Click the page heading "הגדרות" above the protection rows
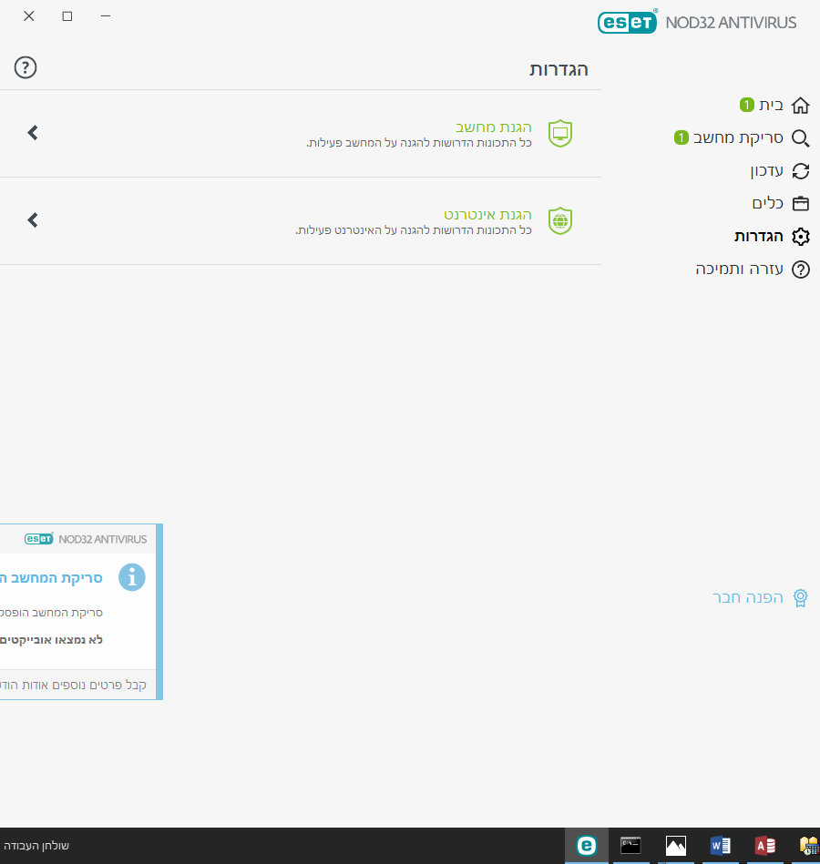820x864 pixels. (559, 70)
